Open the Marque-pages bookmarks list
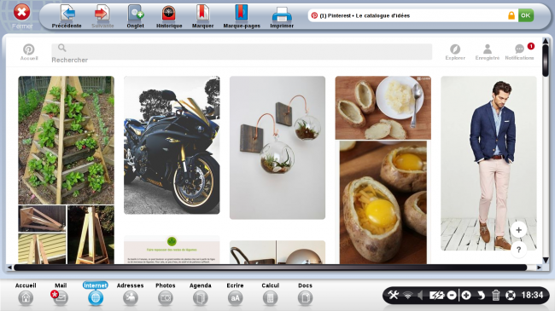The height and width of the screenshot is (311, 555). click(x=242, y=16)
